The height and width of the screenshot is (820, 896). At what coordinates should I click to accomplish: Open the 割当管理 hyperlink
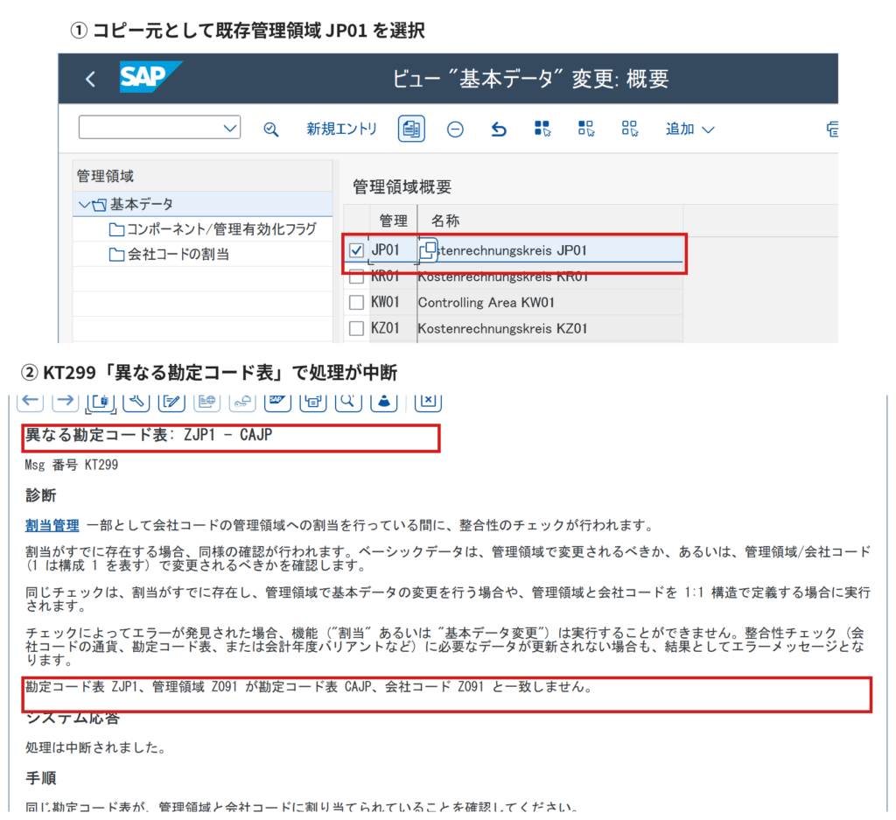[x=52, y=525]
